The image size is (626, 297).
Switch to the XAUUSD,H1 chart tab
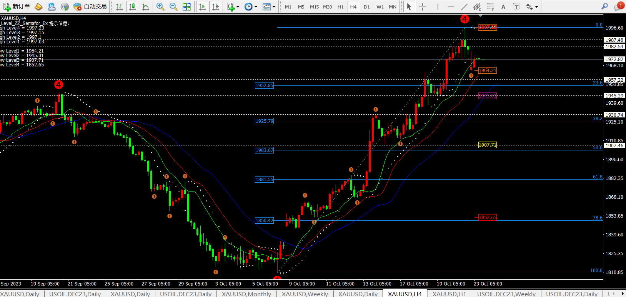click(x=449, y=294)
